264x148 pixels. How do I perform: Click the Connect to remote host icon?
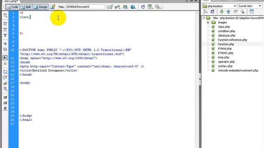205,12
